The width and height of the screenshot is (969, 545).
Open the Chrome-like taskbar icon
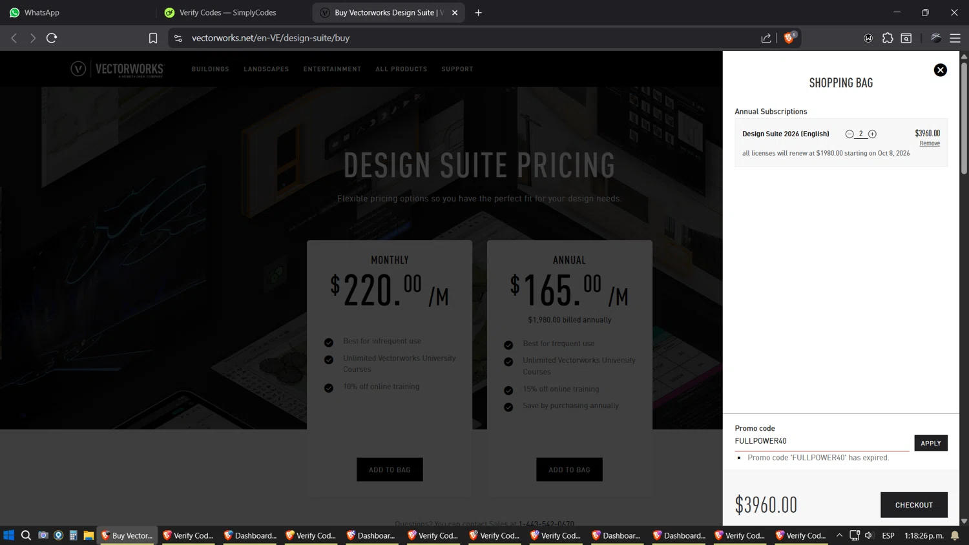pos(58,535)
